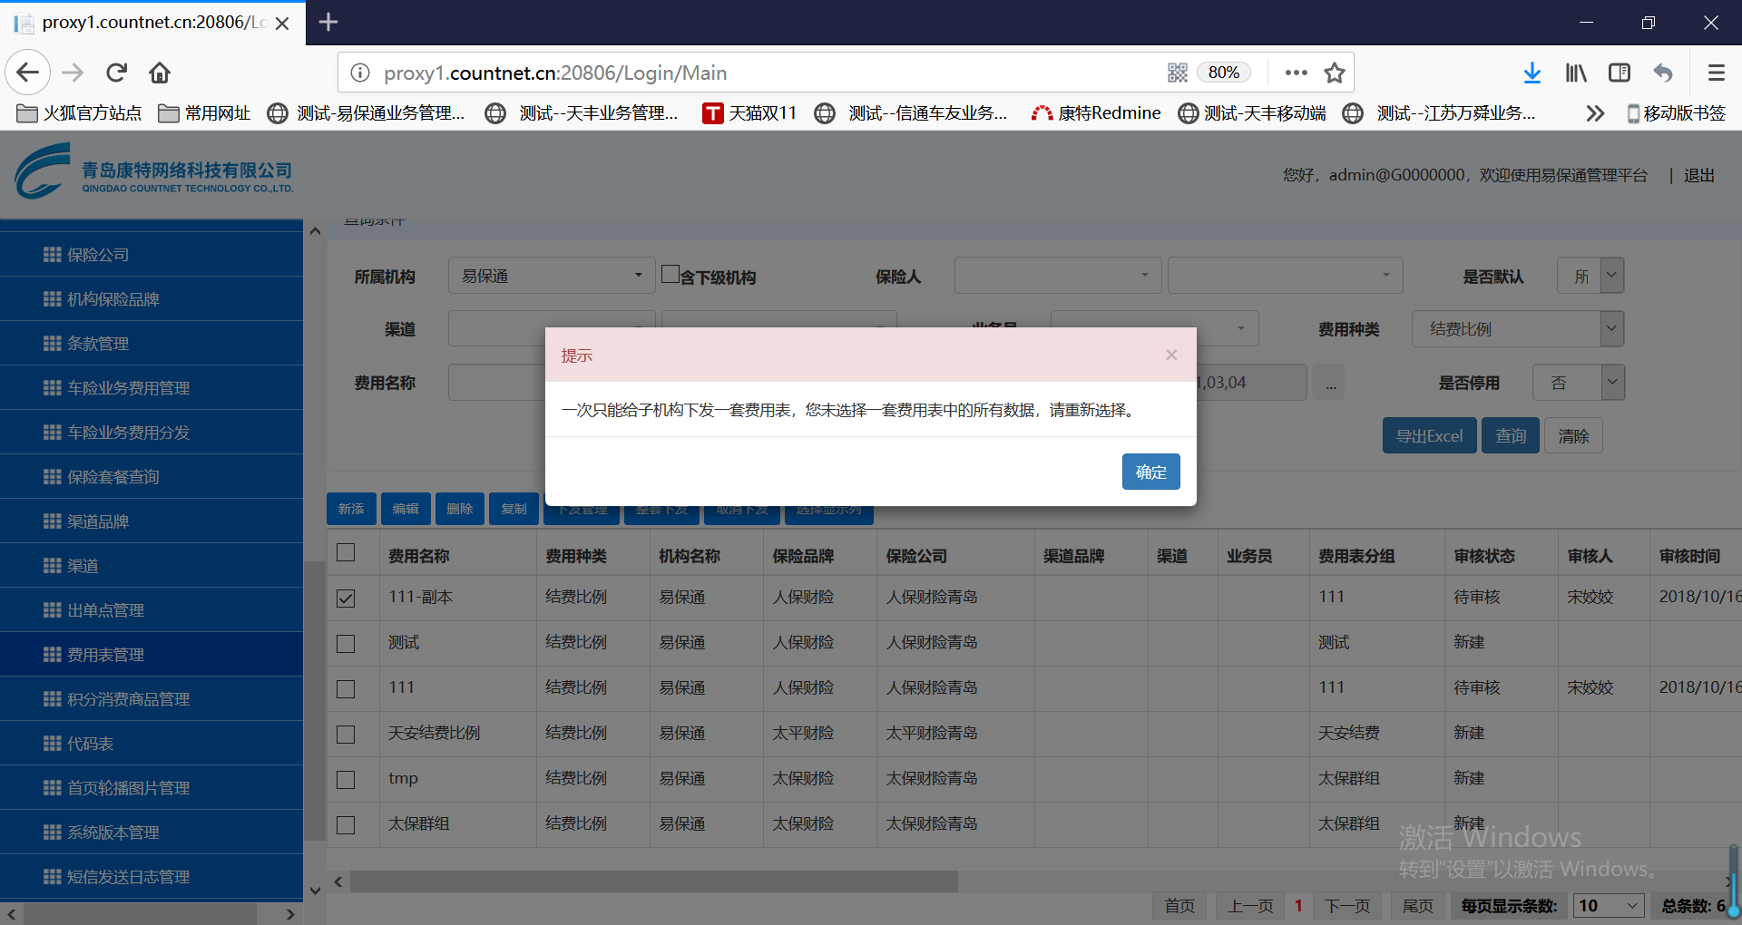The height and width of the screenshot is (925, 1742).
Task: Open the 每页显示条数 page size dropdown
Action: click(x=1610, y=905)
